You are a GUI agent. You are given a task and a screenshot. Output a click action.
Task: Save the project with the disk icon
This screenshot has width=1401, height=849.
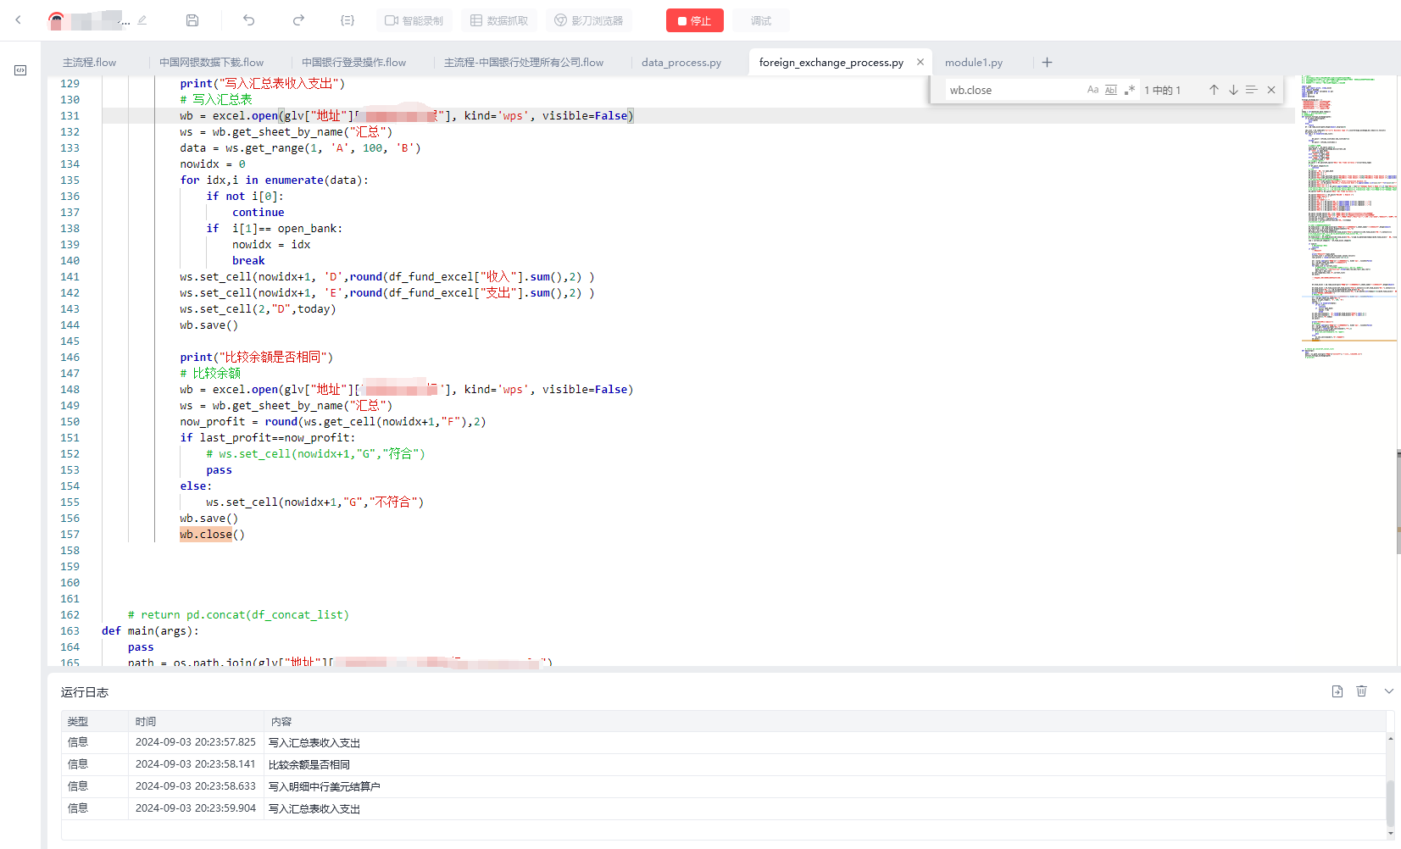pos(192,20)
